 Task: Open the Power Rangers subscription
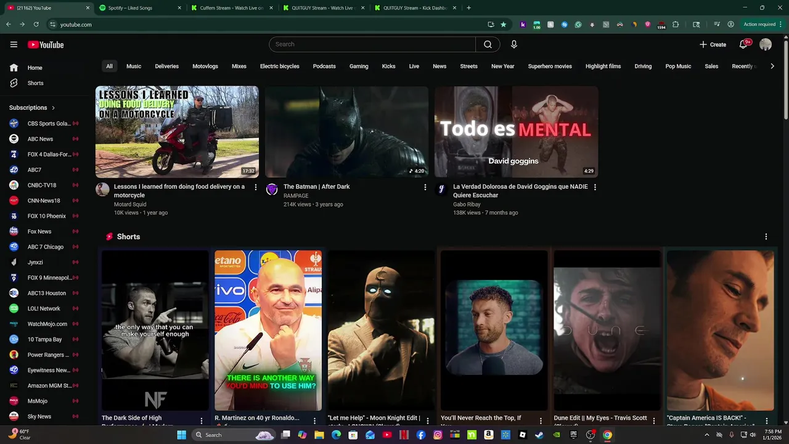pyautogui.click(x=43, y=355)
